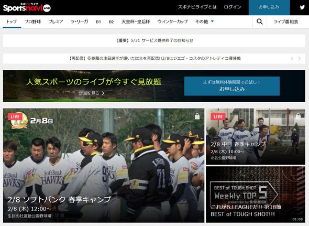Click the Sportsnavi Live logo
309x226 pixels.
pos(27,7)
